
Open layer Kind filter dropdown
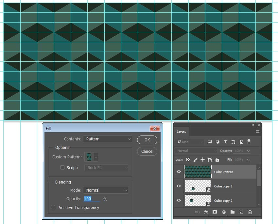pos(189,142)
